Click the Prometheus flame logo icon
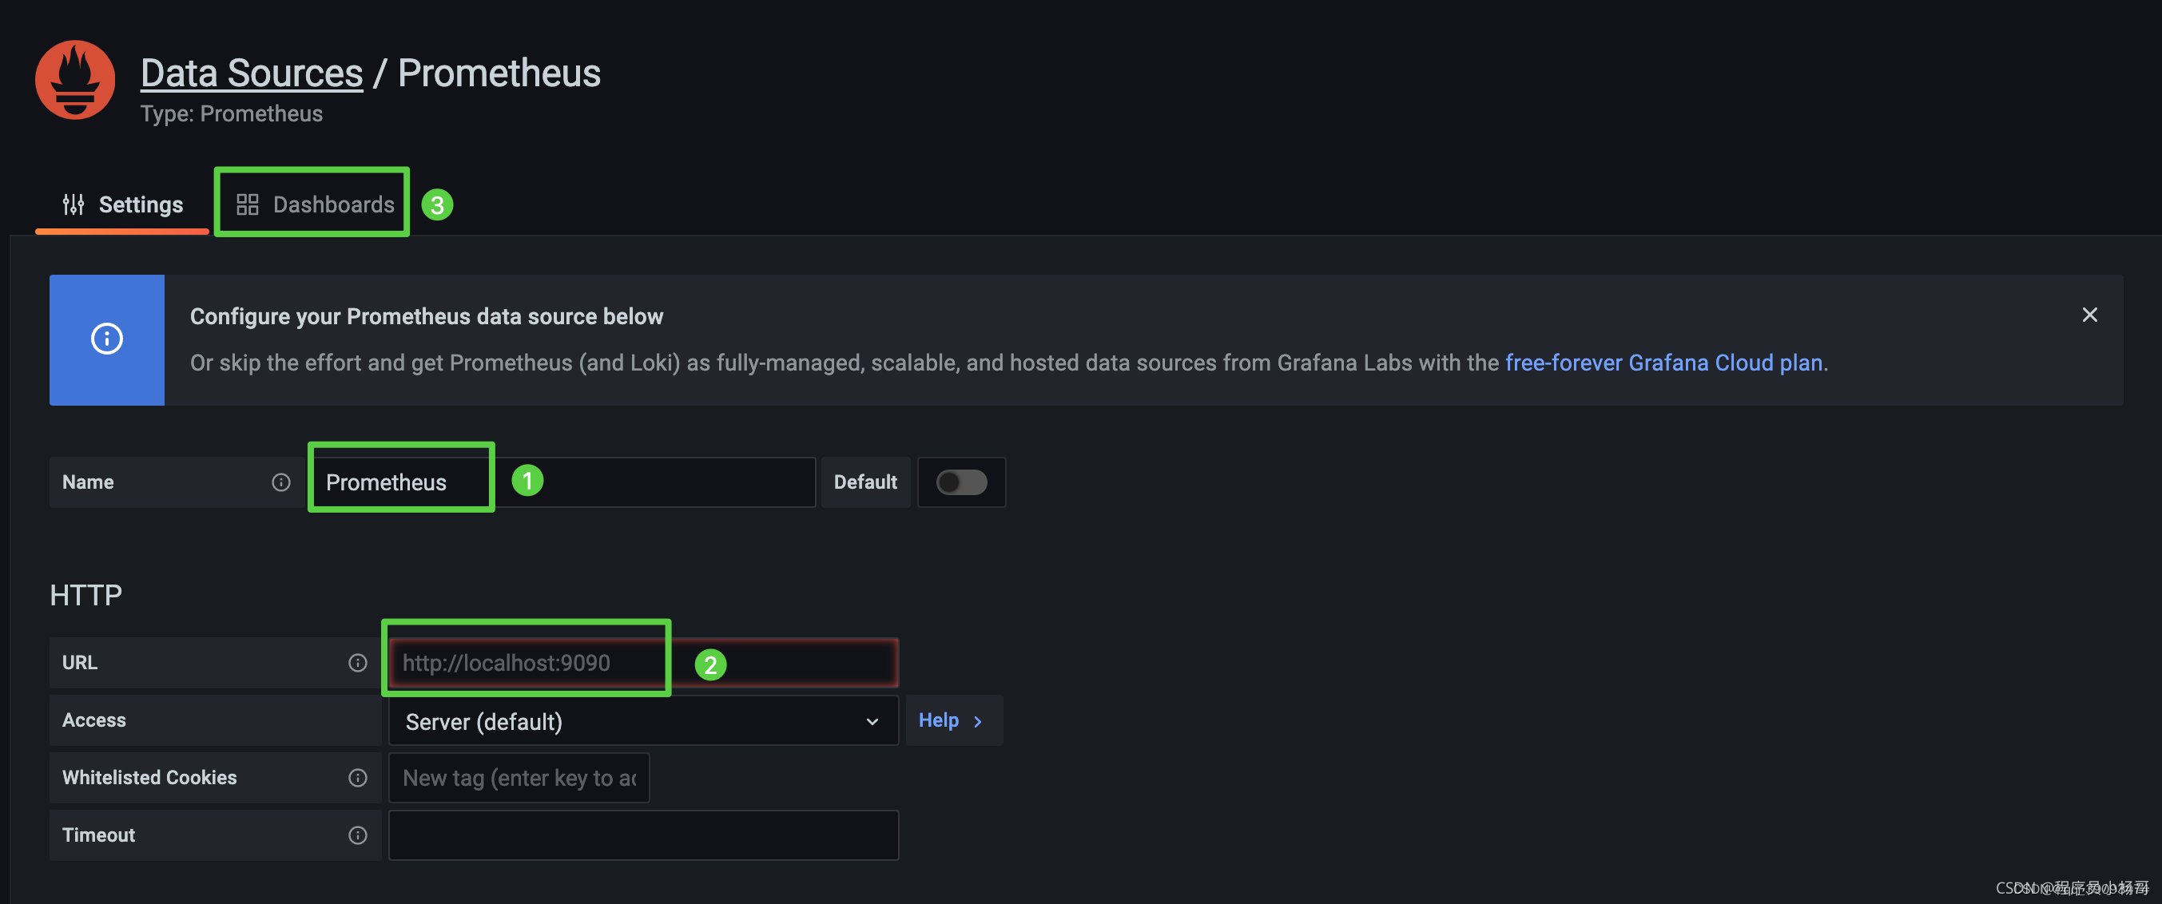2162x904 pixels. click(x=74, y=80)
